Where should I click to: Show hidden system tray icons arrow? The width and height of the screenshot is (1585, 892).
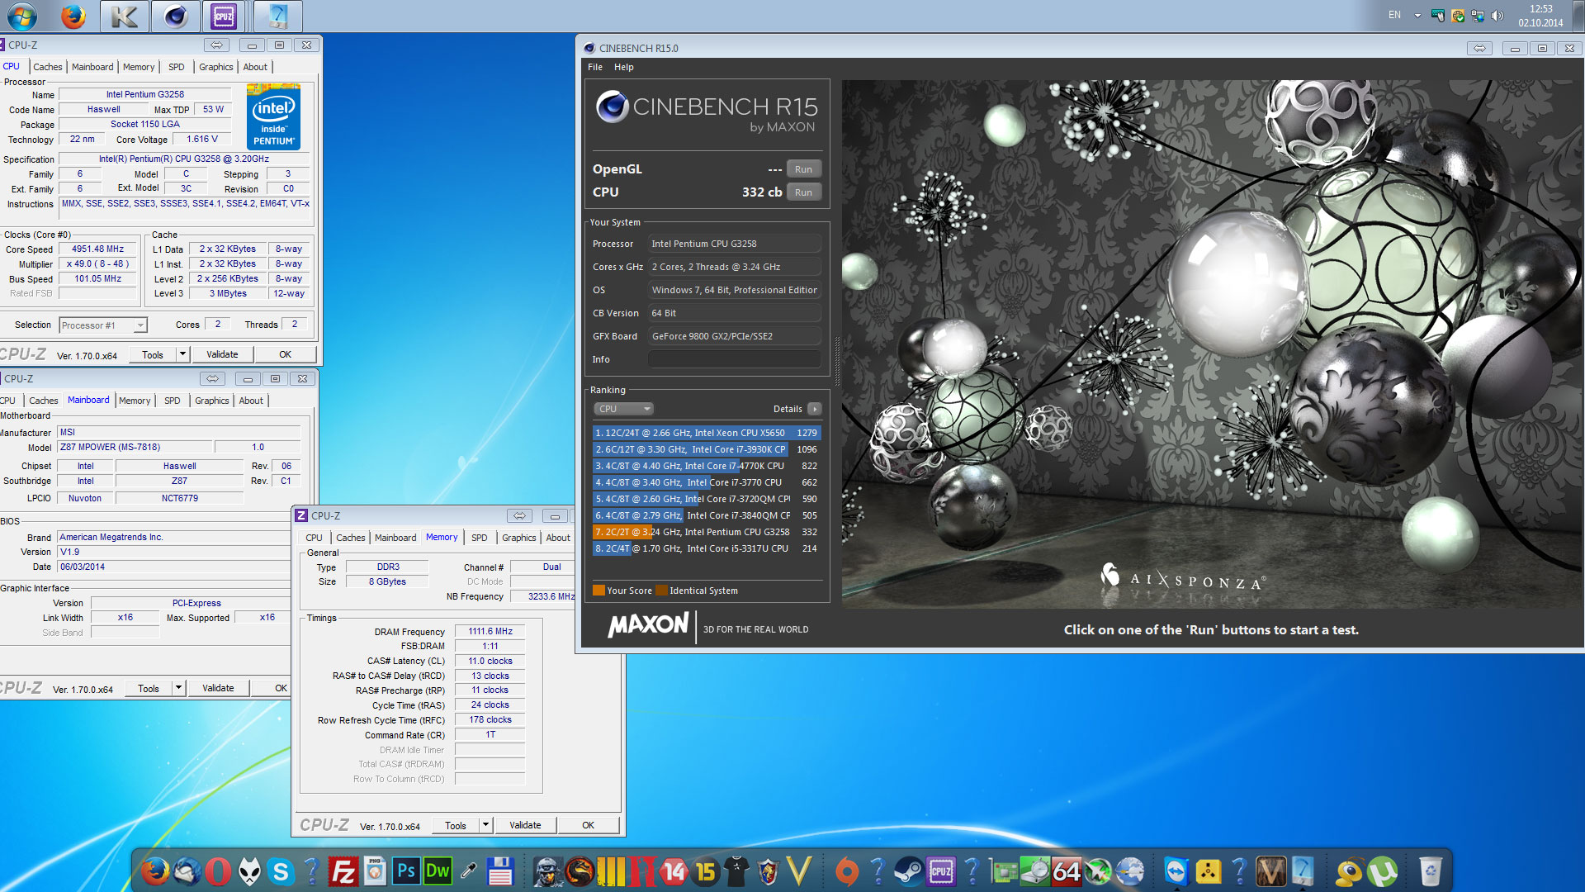pos(1417,15)
